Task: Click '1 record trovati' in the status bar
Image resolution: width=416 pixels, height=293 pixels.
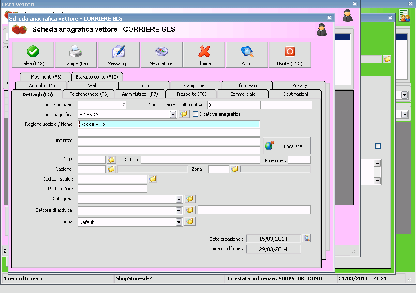Action: 23,278
